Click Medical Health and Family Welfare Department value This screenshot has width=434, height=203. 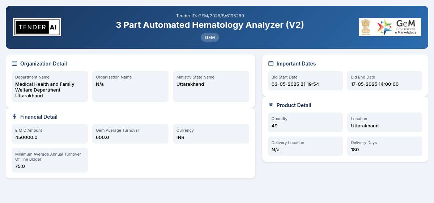pos(45,90)
